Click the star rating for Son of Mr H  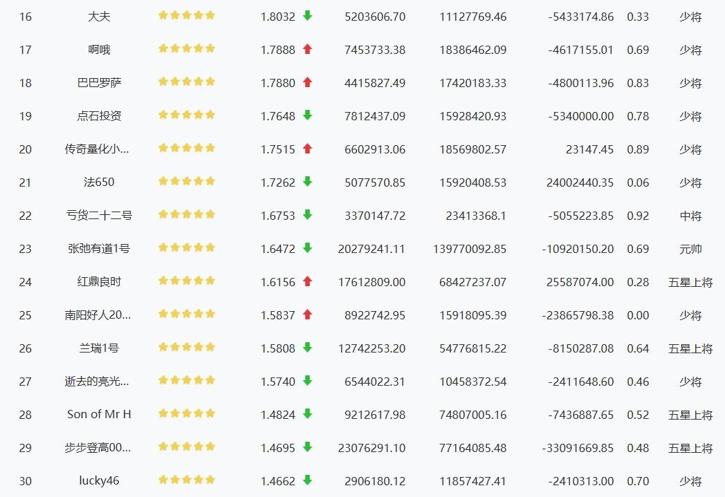coord(187,413)
